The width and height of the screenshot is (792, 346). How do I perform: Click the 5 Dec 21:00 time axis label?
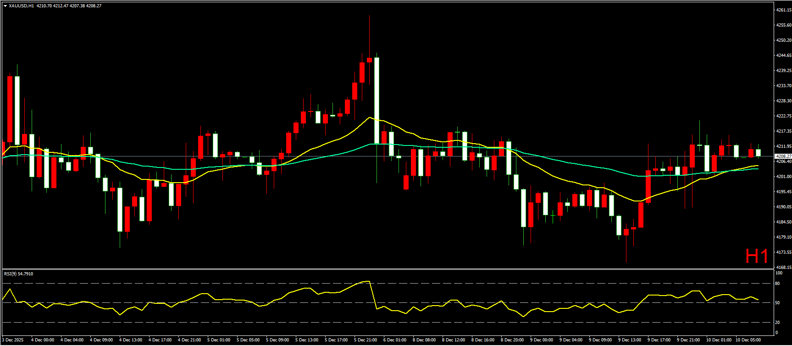tap(366, 340)
